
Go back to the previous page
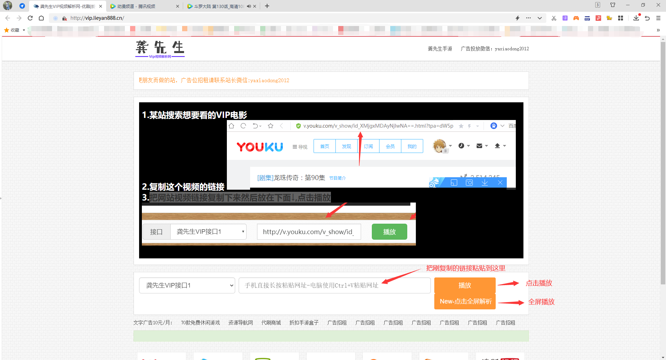(8, 18)
